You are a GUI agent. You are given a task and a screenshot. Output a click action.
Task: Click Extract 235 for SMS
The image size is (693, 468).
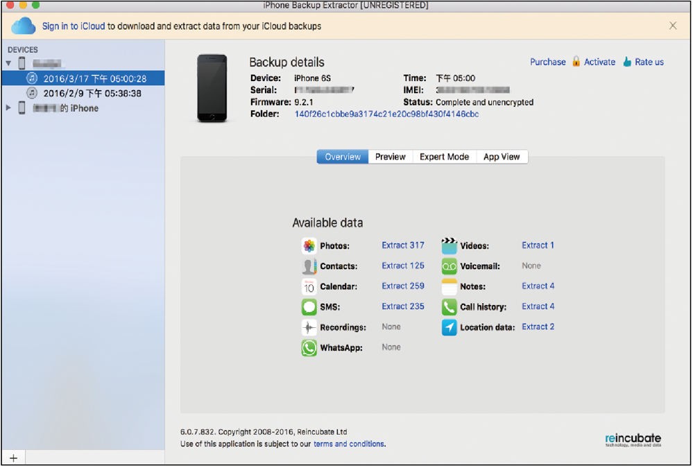click(402, 306)
